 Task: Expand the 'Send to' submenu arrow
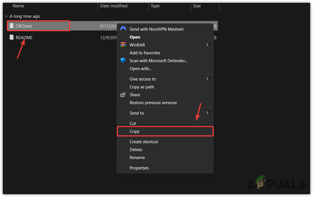point(208,113)
